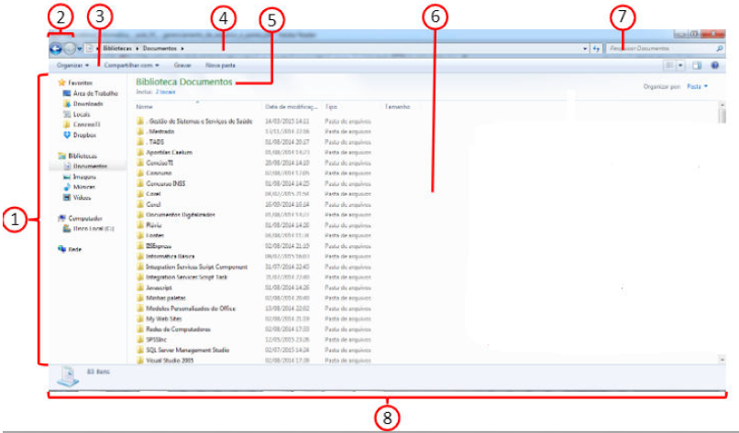739x433 pixels.
Task: Click the Nova pasta button
Action: click(220, 66)
